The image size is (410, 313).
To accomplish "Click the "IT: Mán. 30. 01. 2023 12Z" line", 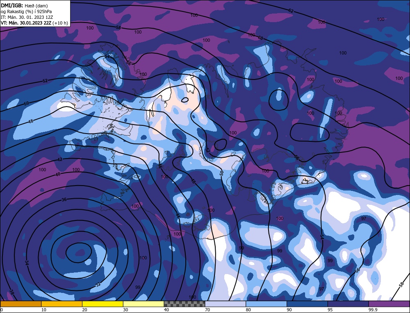I will 27,17.
